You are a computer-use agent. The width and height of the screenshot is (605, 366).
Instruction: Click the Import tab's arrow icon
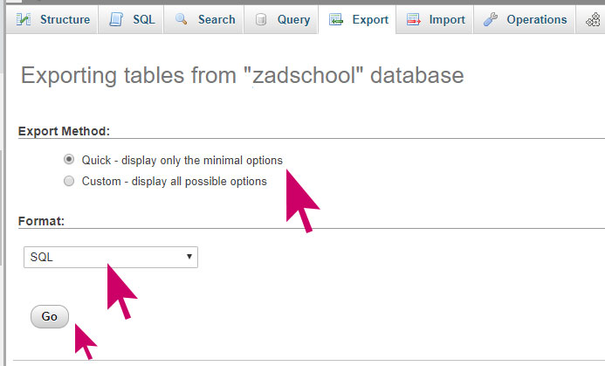[412, 19]
